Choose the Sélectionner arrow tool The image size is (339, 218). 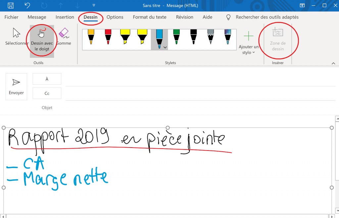point(17,37)
